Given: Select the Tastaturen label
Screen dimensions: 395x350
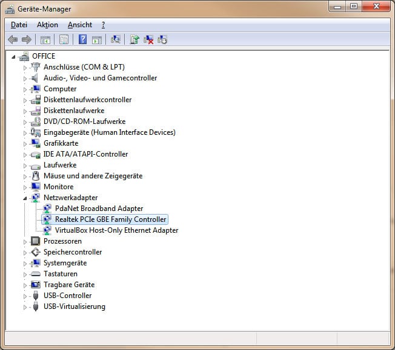Looking at the screenshot, I should point(61,274).
